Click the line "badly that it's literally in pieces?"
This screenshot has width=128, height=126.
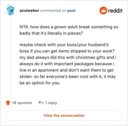[x=51, y=33]
